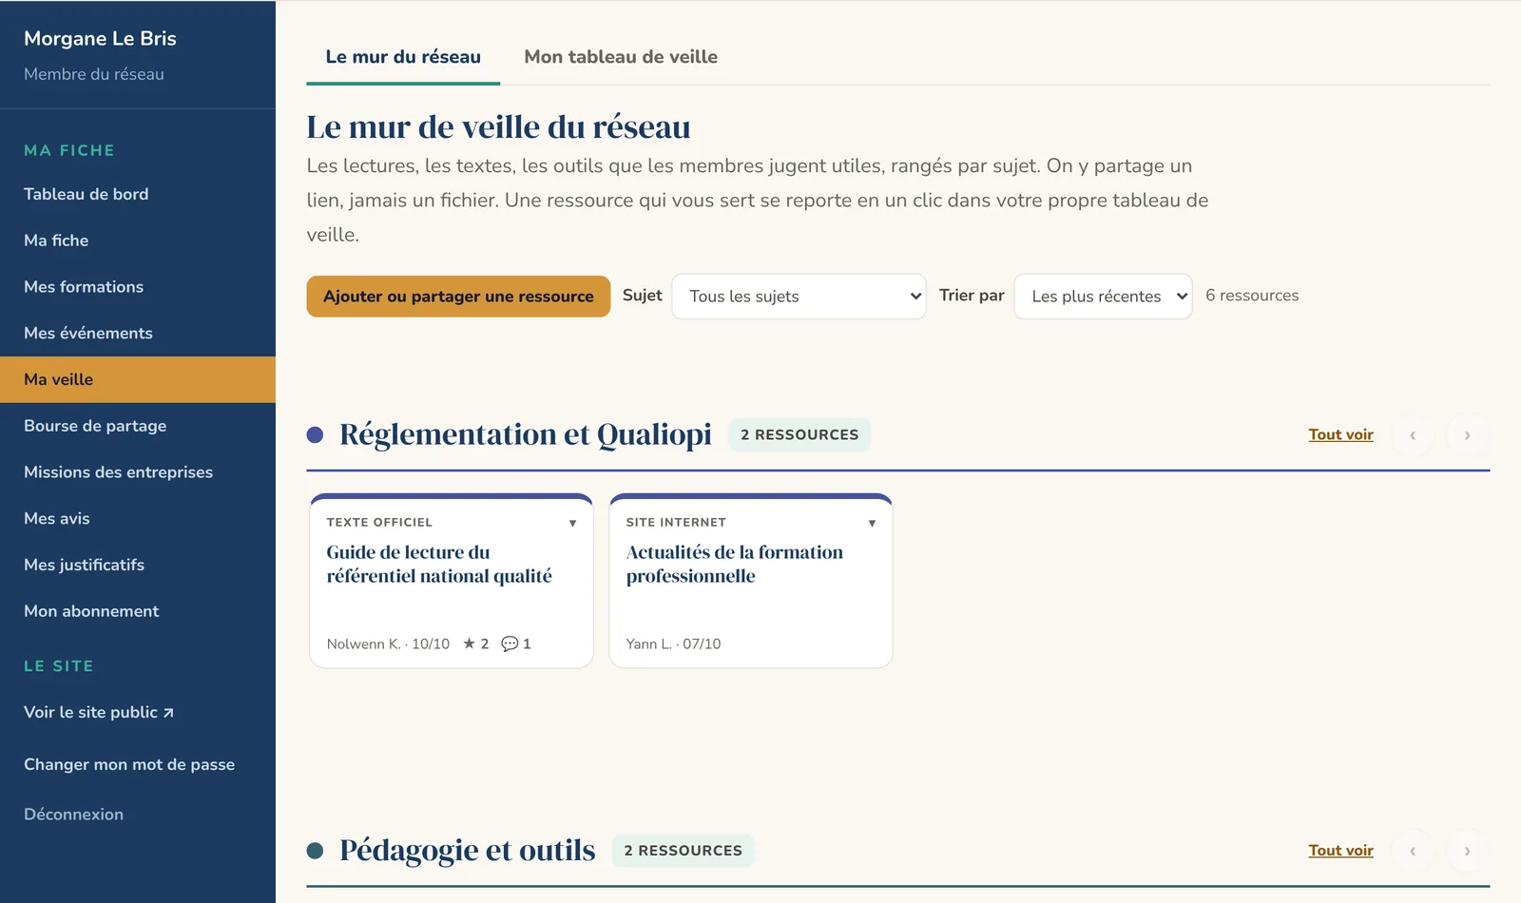Select "Ma veille" sidebar item
Image resolution: width=1521 pixels, height=903 pixels.
138,379
